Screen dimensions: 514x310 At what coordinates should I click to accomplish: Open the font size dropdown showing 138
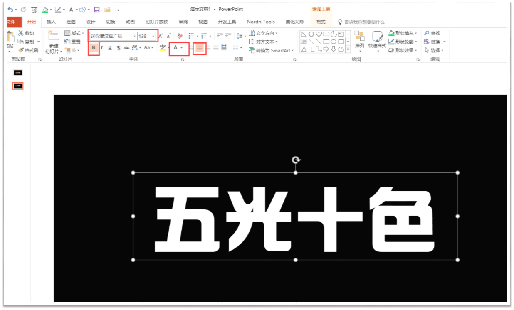tap(153, 36)
